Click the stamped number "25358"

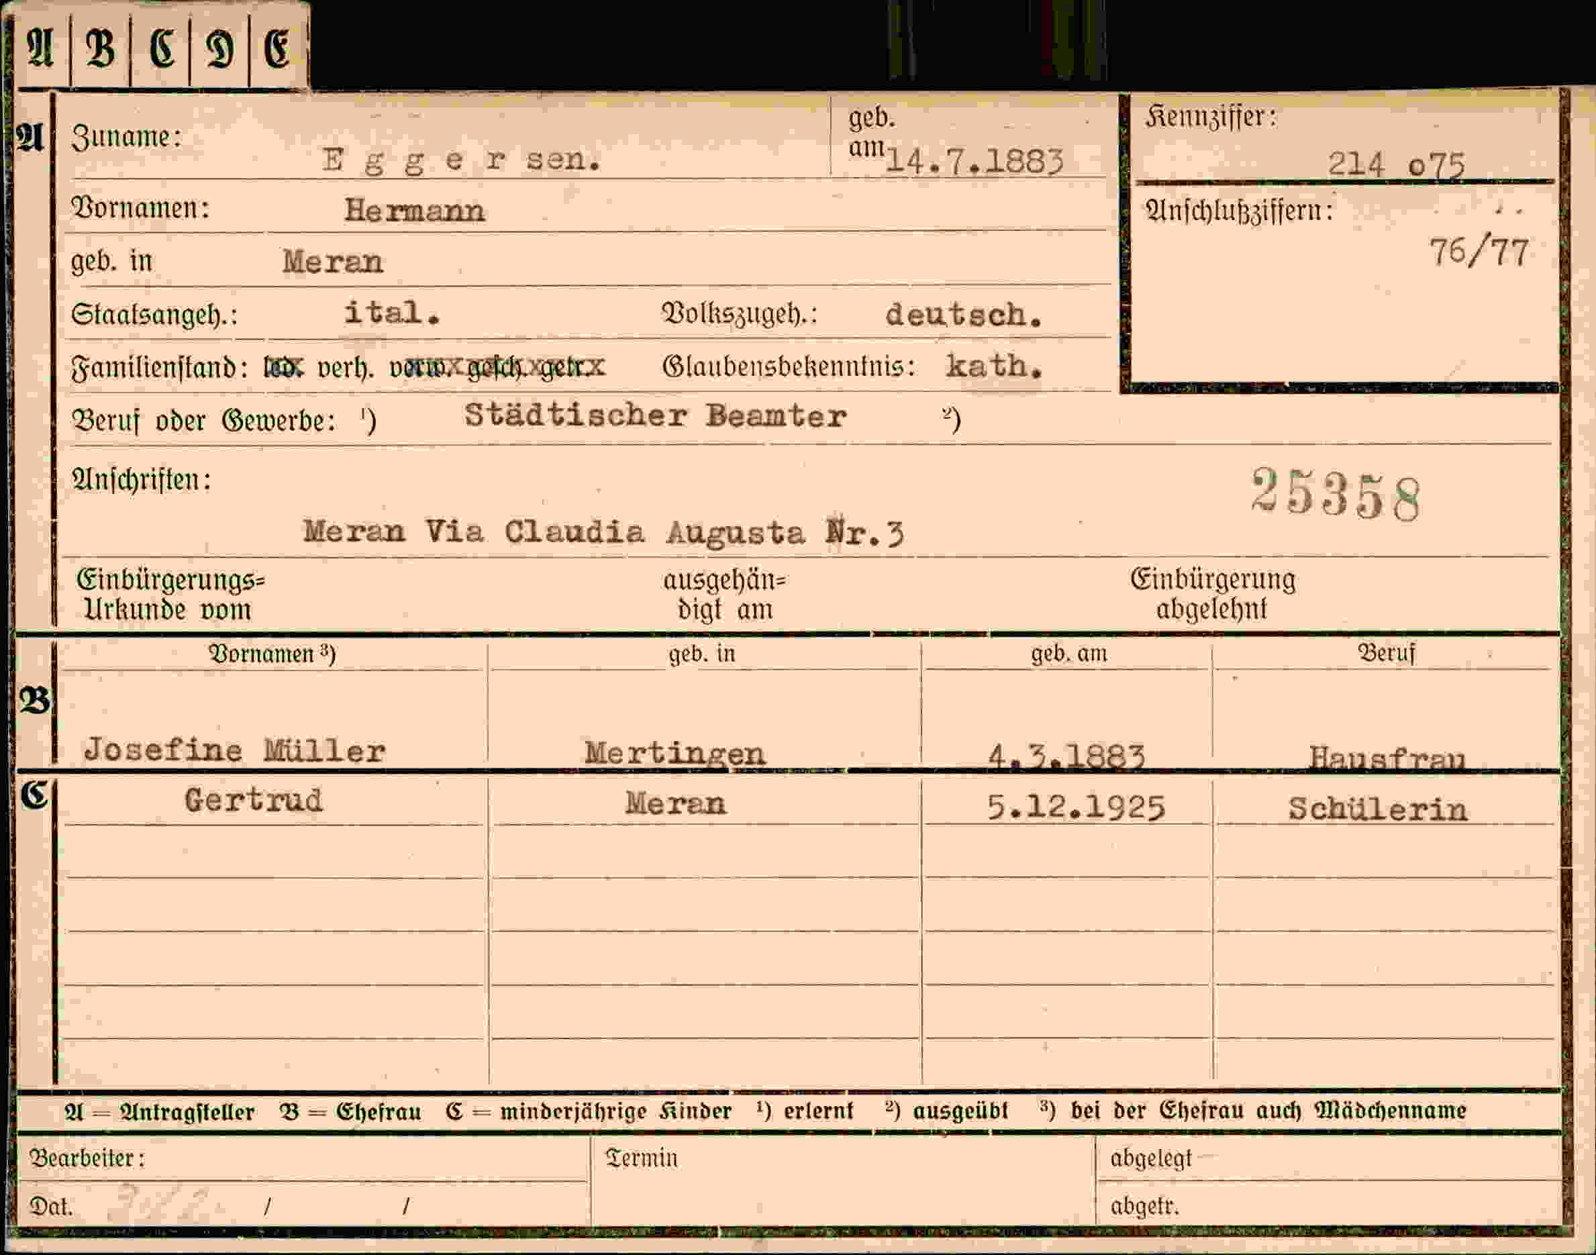coord(1335,495)
